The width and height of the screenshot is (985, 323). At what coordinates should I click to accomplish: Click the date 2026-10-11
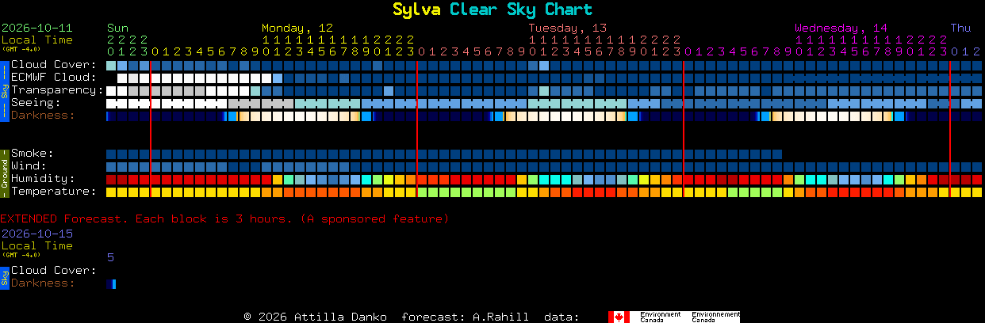click(36, 28)
